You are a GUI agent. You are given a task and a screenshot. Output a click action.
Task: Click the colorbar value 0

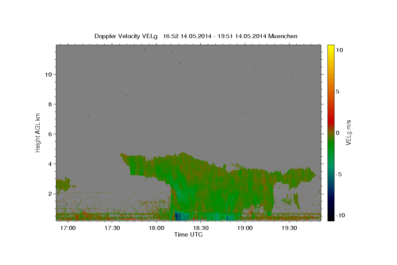click(x=337, y=133)
